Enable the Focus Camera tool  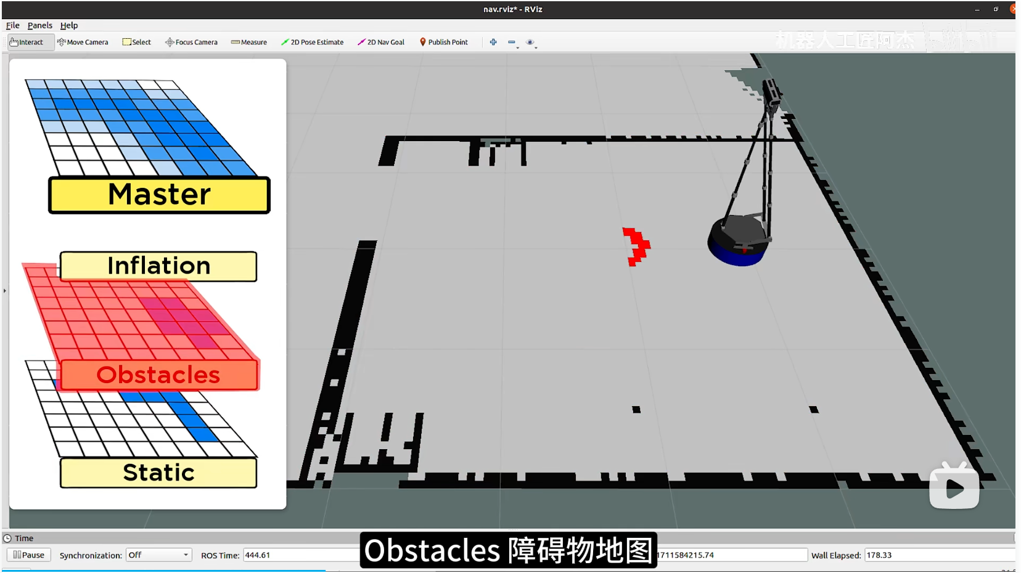(191, 43)
